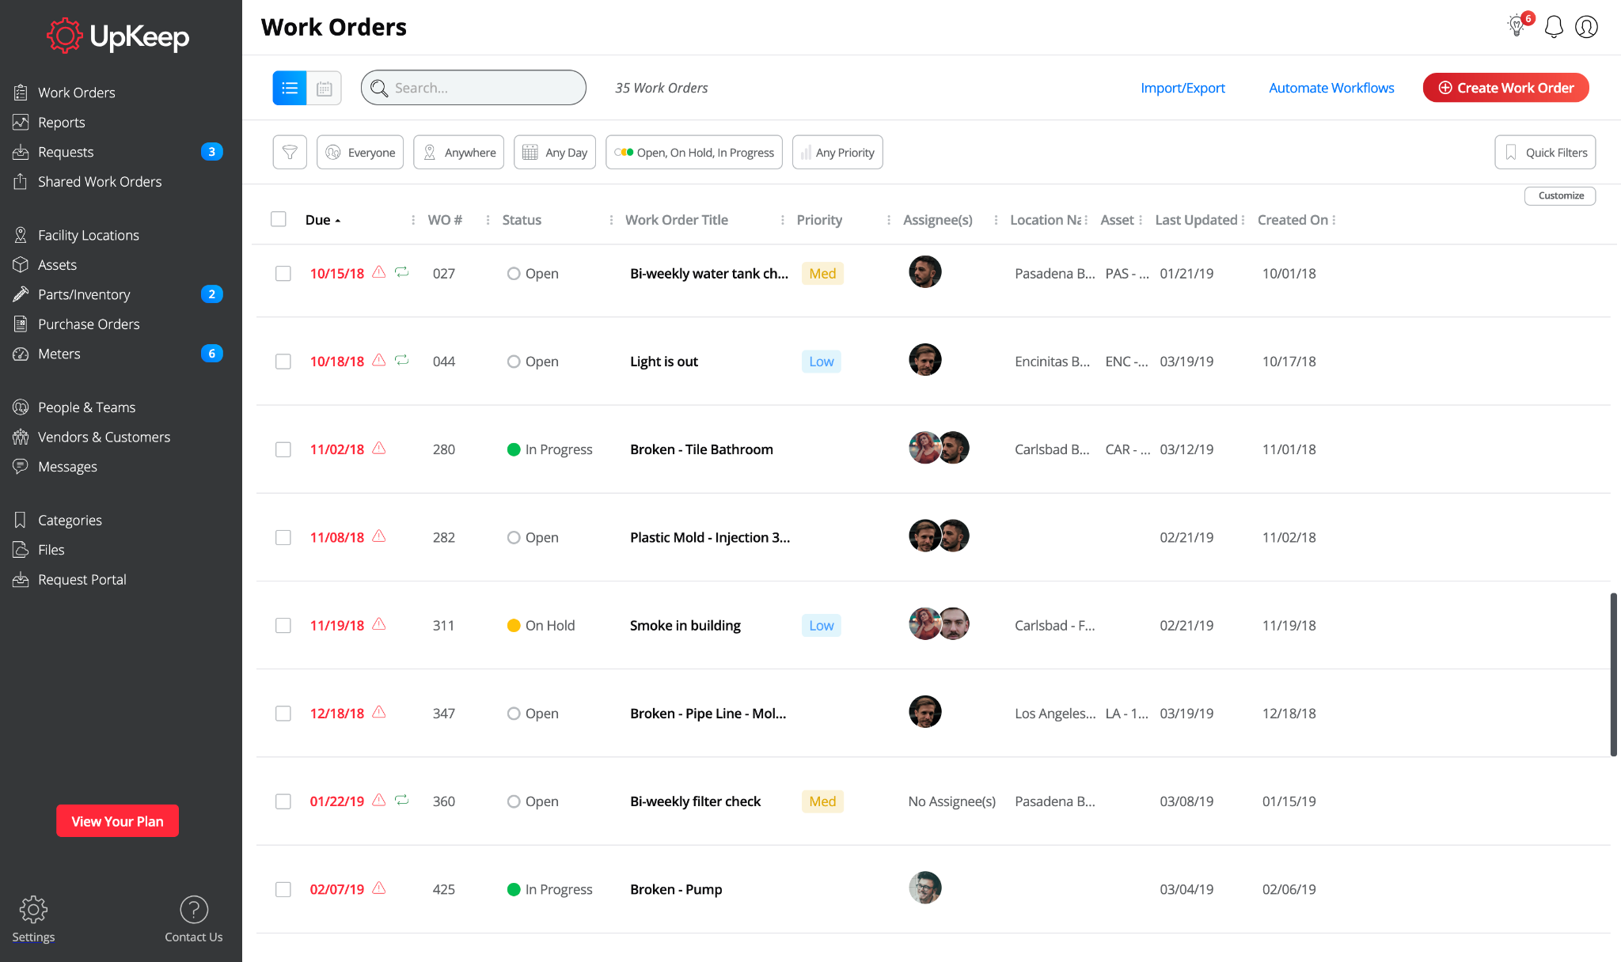Open the Any Priority filter
The image size is (1621, 962).
(837, 152)
